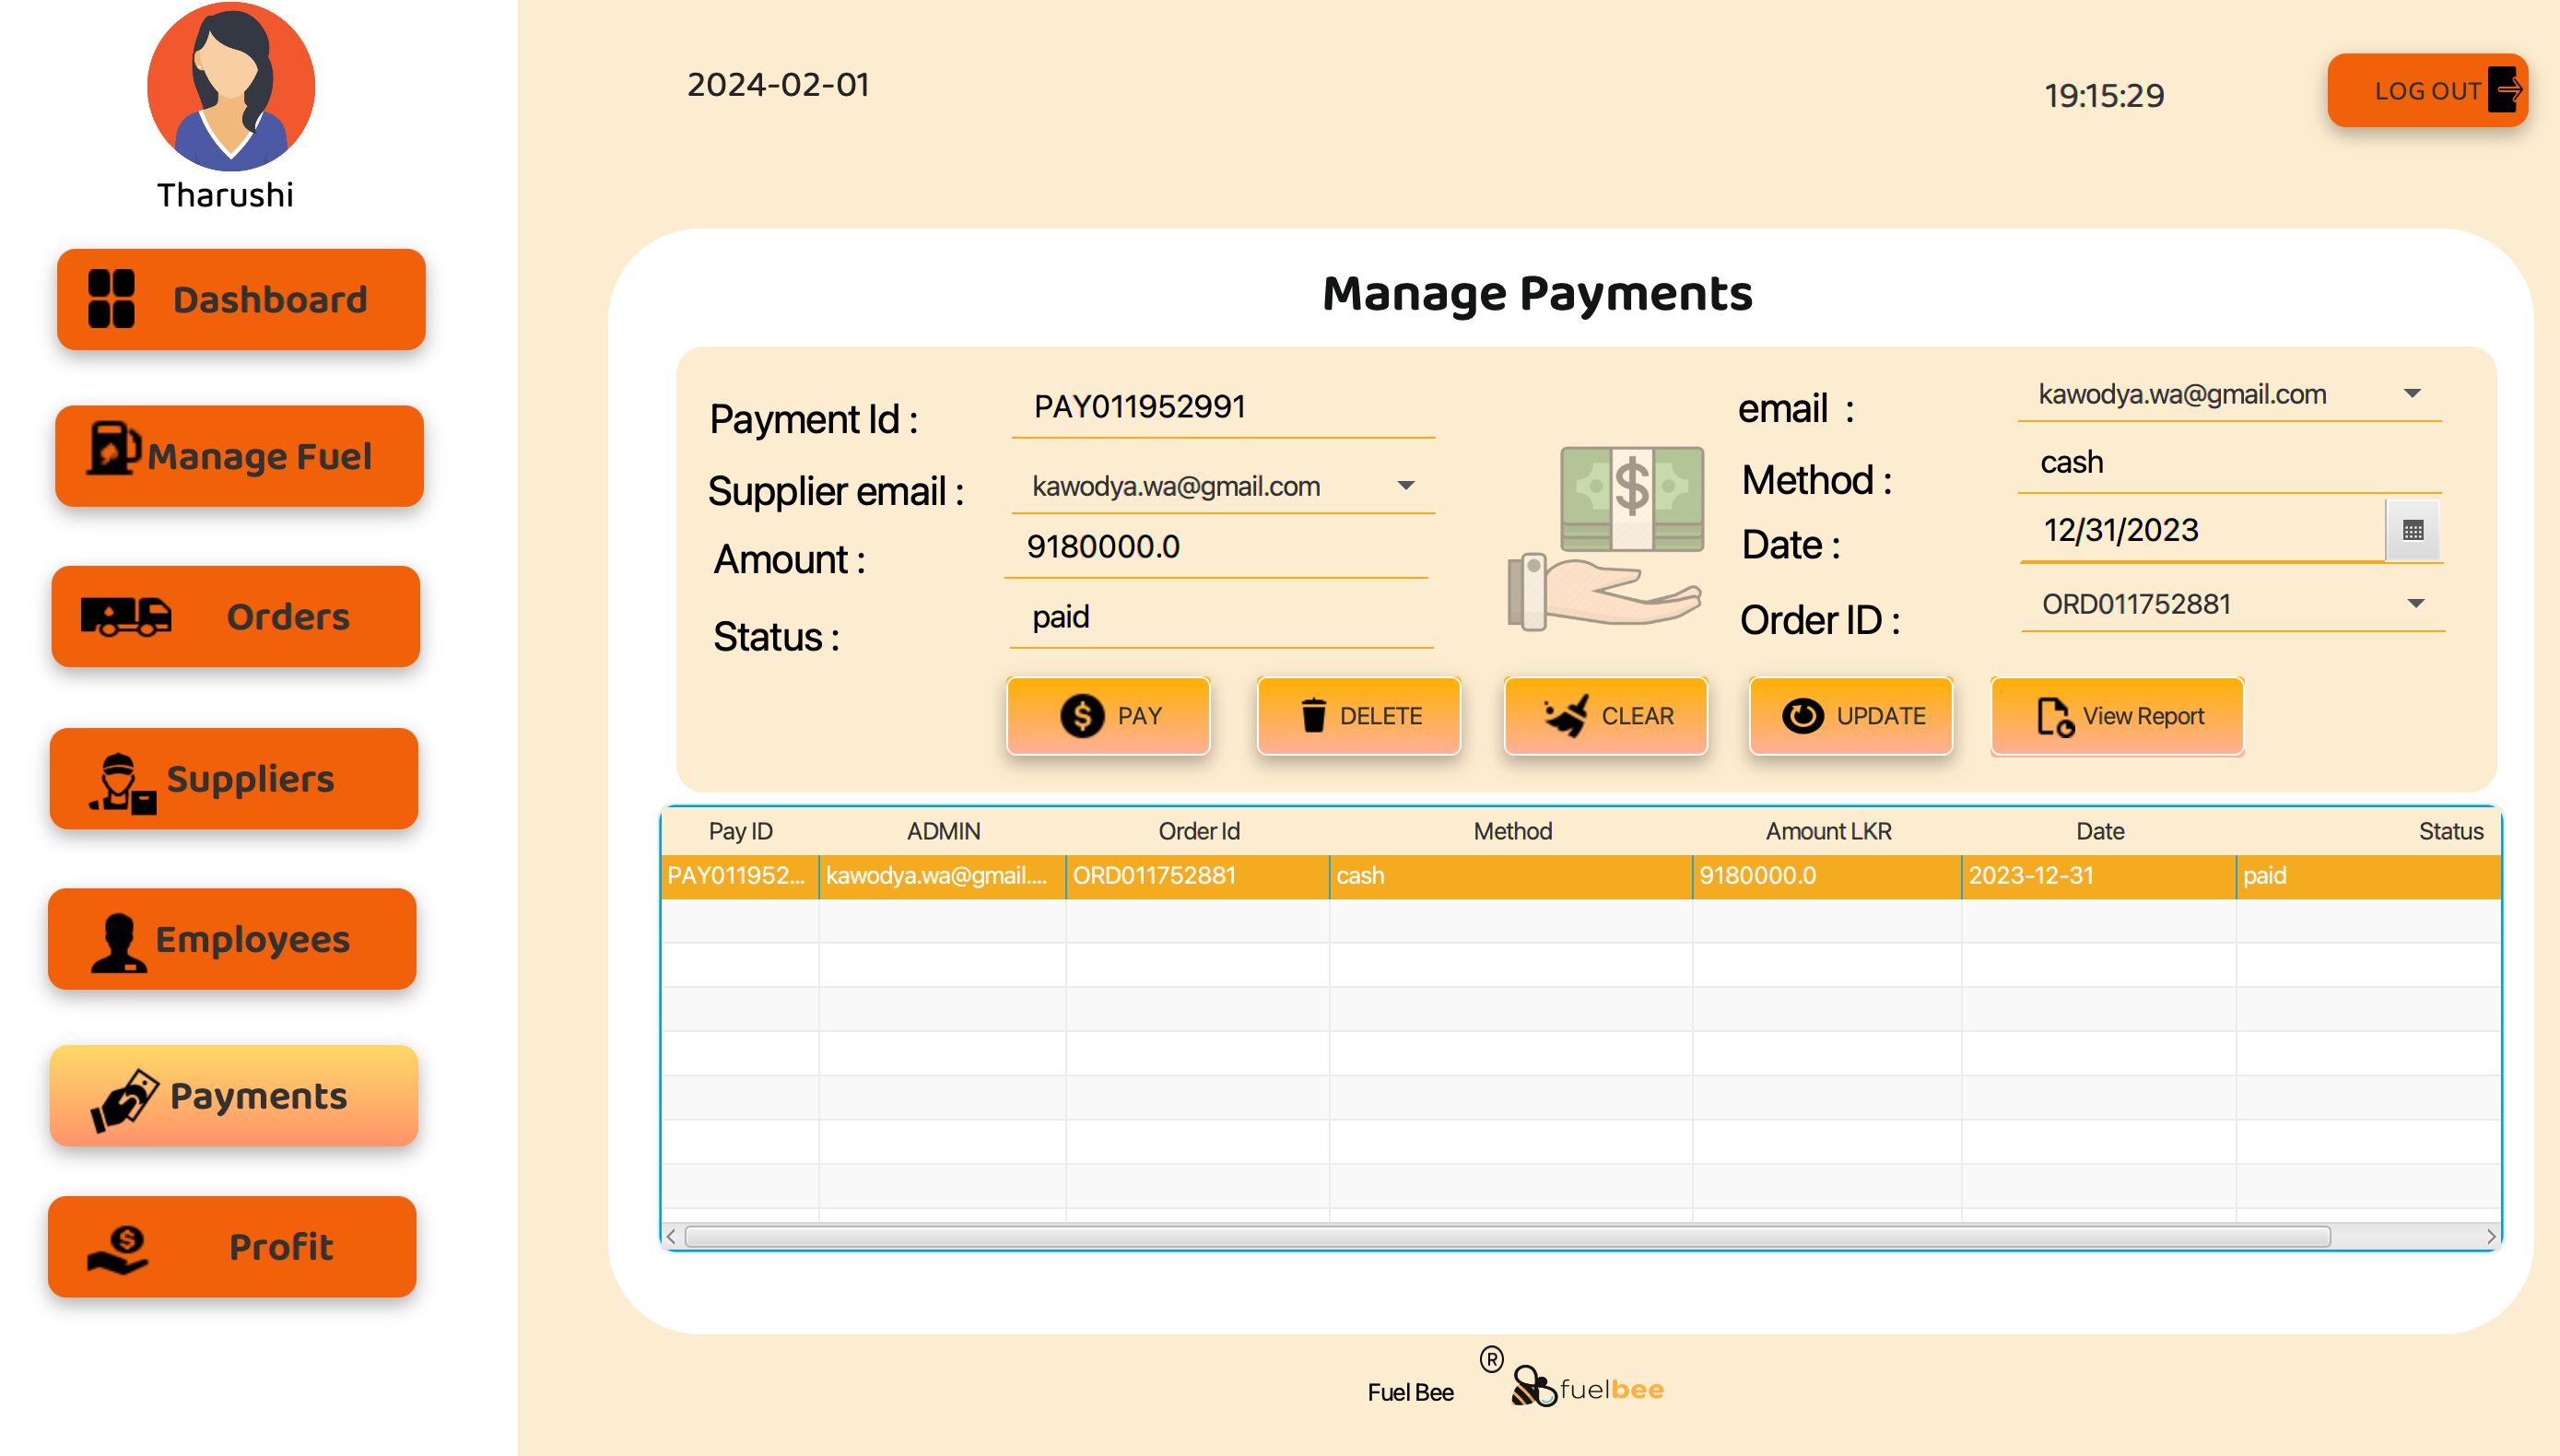Screen dimensions: 2560x1456
Task: Click the Method field showing cash
Action: pos(2230,463)
